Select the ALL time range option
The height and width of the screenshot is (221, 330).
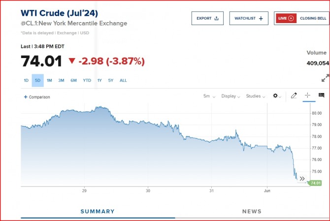click(123, 80)
